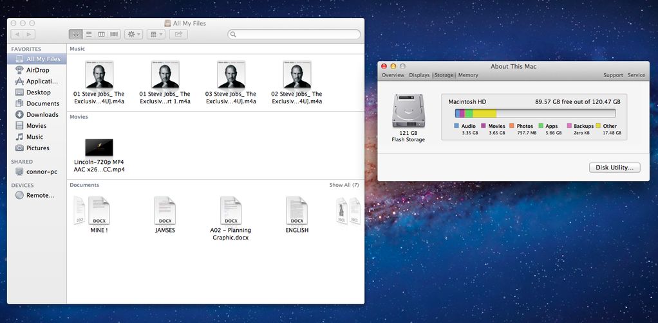Select 03 Steve Jobs audio file
The height and width of the screenshot is (323, 658).
point(230,82)
